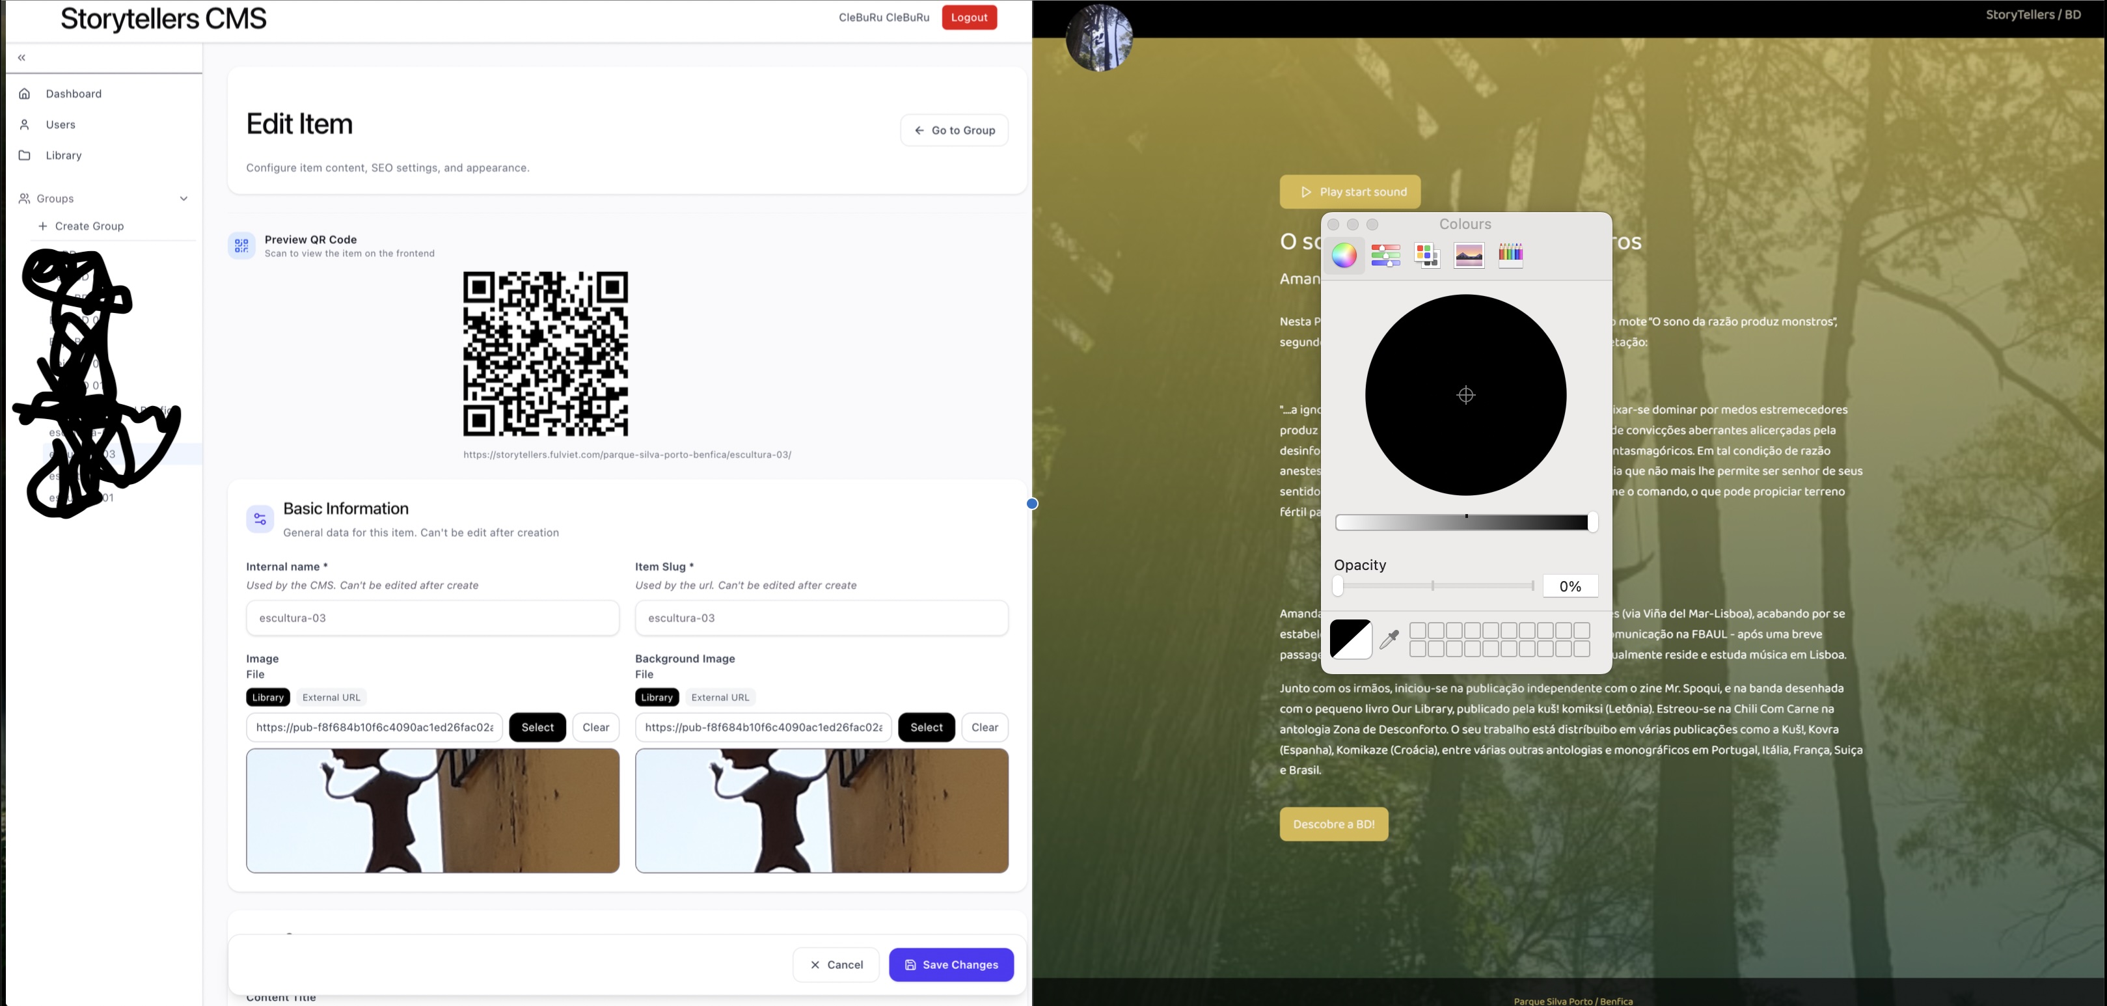Viewport: 2107px width, 1006px height.
Task: Click the current colour swatch
Action: click(x=1350, y=639)
